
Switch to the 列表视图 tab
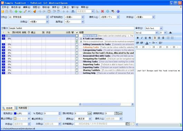click(21, 108)
